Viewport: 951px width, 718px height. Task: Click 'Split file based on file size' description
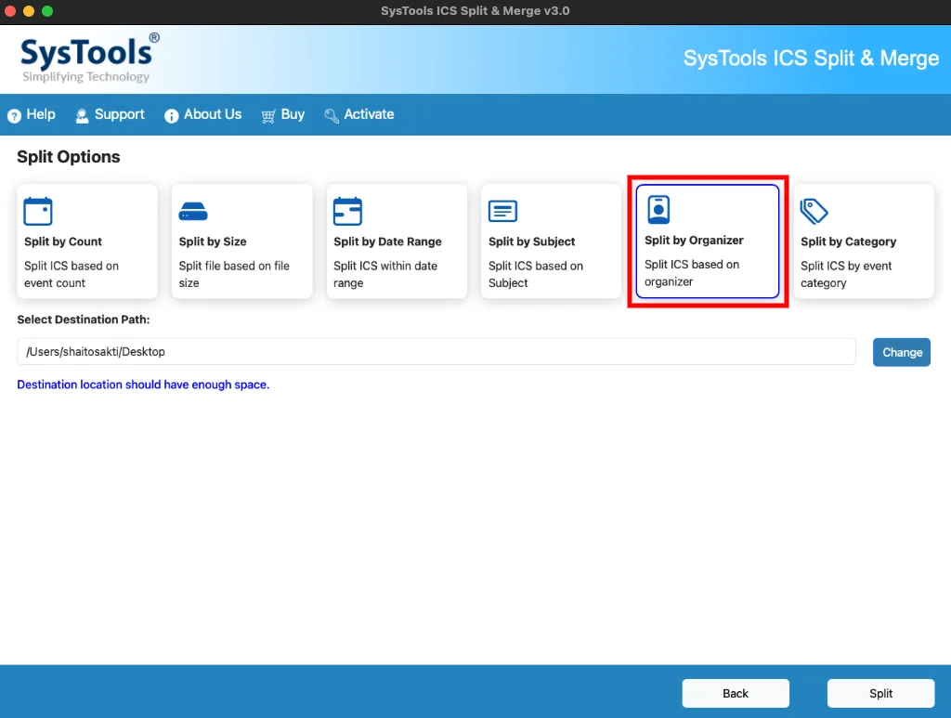[x=234, y=274]
